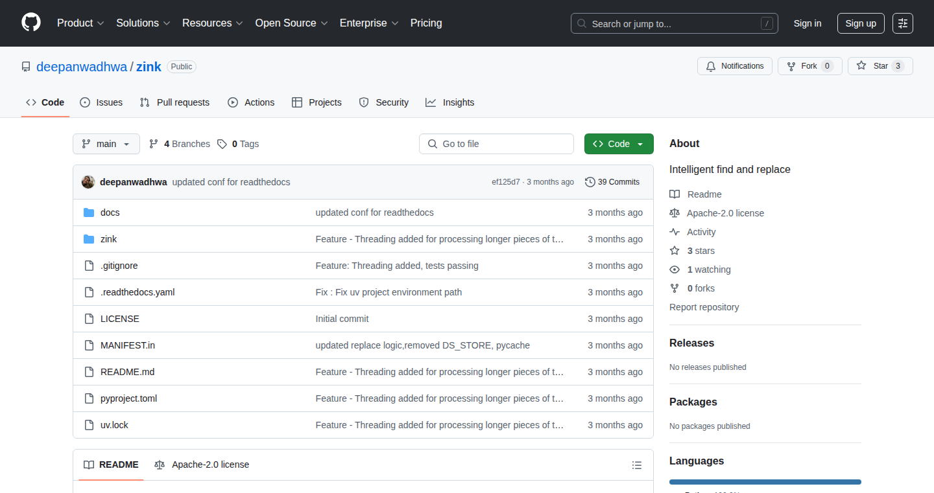Open the Packages heading link
This screenshot has width=934, height=493.
pyautogui.click(x=693, y=402)
